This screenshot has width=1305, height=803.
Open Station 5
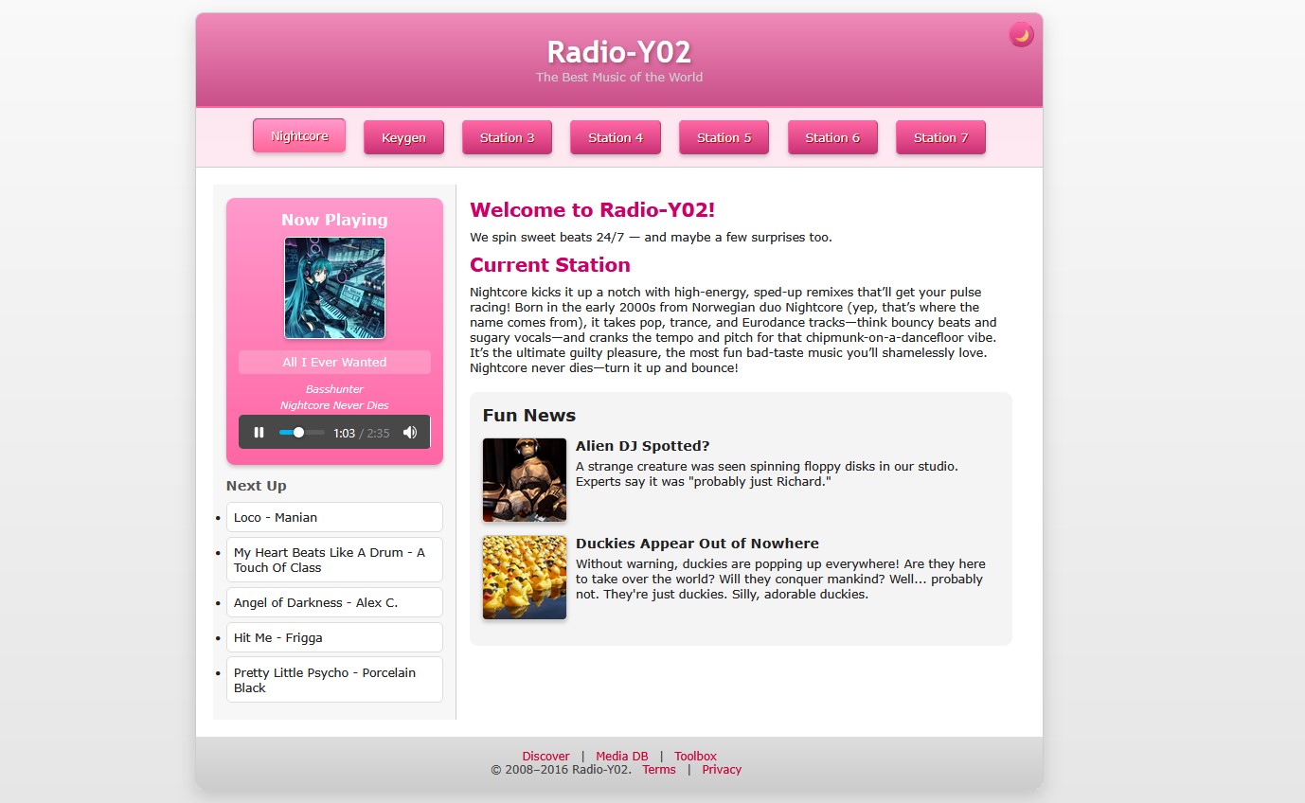tap(724, 137)
